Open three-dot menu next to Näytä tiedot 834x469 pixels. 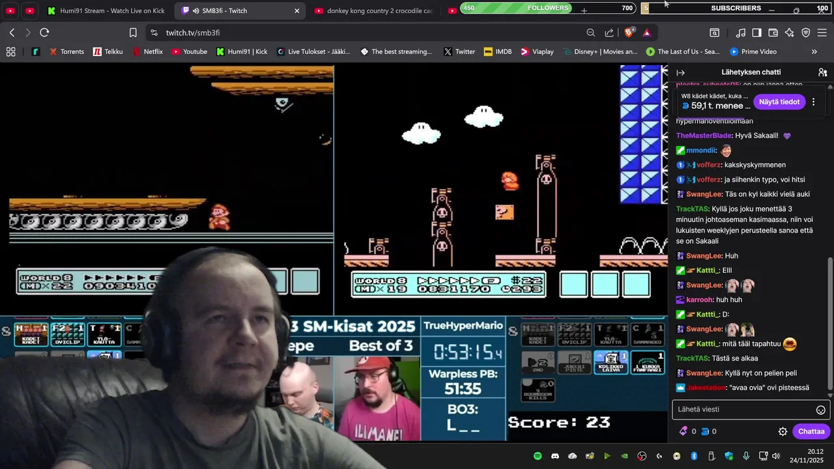813,102
